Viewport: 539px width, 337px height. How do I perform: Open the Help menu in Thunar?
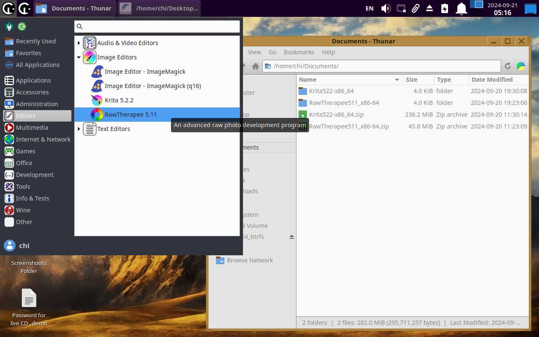[x=328, y=52]
